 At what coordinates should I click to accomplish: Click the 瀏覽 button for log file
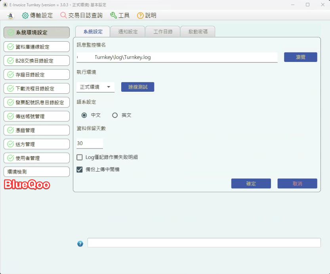[x=300, y=57]
